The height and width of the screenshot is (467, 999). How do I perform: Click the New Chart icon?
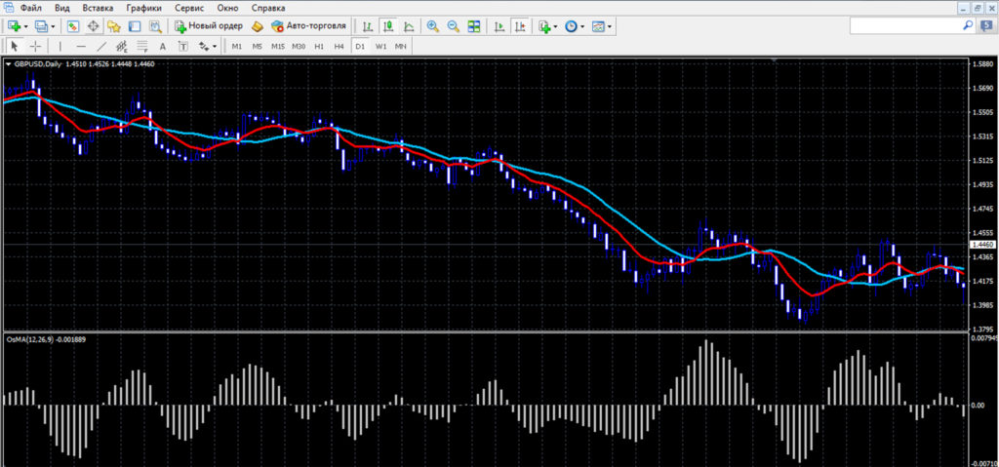click(x=14, y=26)
